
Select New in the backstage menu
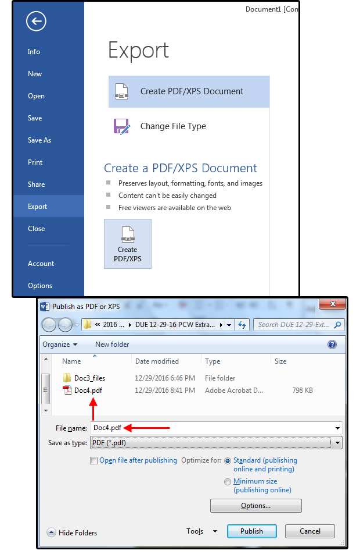(x=35, y=74)
